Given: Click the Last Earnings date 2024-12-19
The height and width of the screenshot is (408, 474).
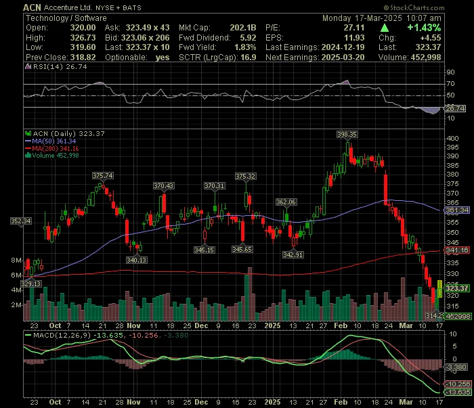Looking at the screenshot, I should pos(343,47).
